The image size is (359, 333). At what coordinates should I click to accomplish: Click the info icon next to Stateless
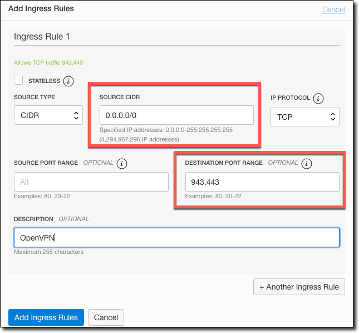(x=68, y=81)
